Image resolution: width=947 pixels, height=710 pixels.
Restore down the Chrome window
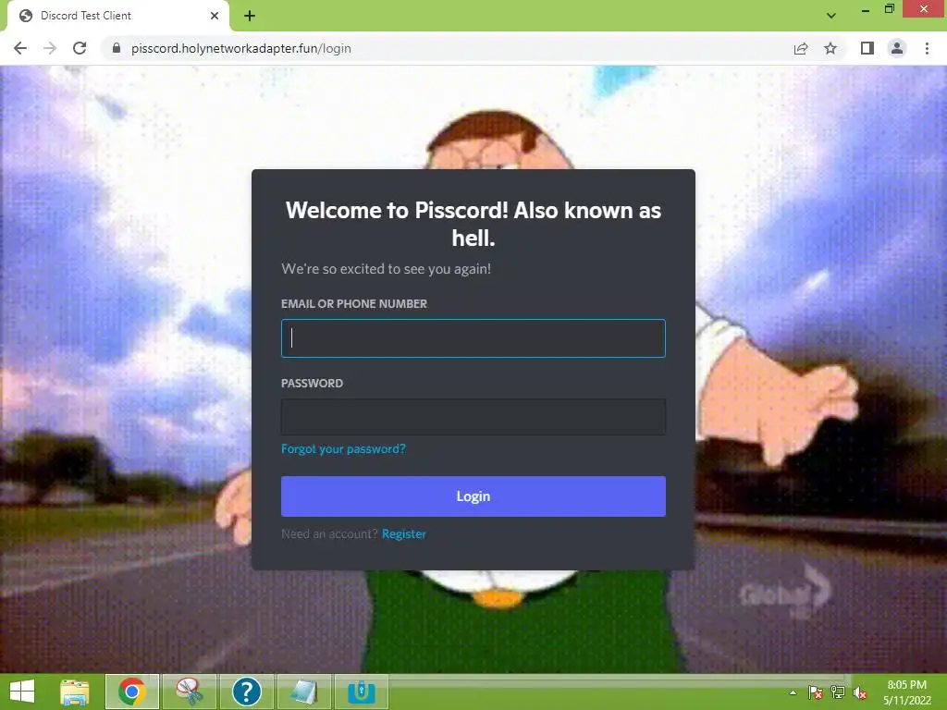[x=889, y=9]
